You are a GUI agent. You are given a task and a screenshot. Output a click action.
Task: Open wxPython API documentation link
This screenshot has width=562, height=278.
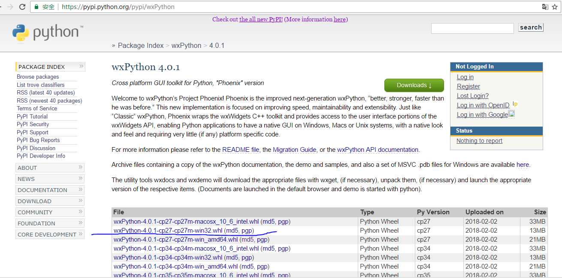378,150
